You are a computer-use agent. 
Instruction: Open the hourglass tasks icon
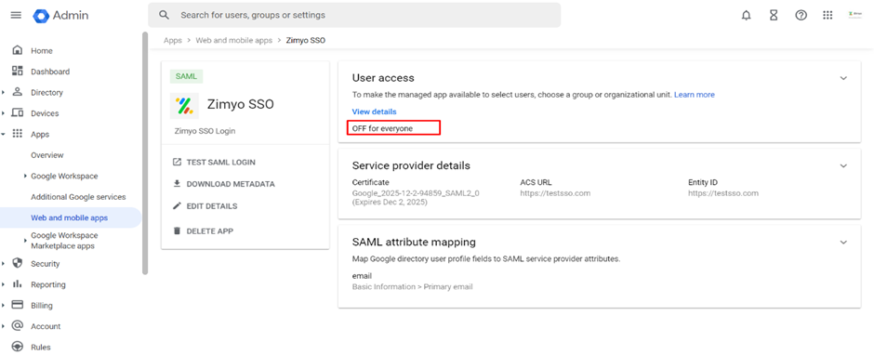click(x=774, y=16)
